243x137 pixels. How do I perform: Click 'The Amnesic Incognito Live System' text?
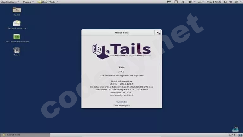pos(121,75)
